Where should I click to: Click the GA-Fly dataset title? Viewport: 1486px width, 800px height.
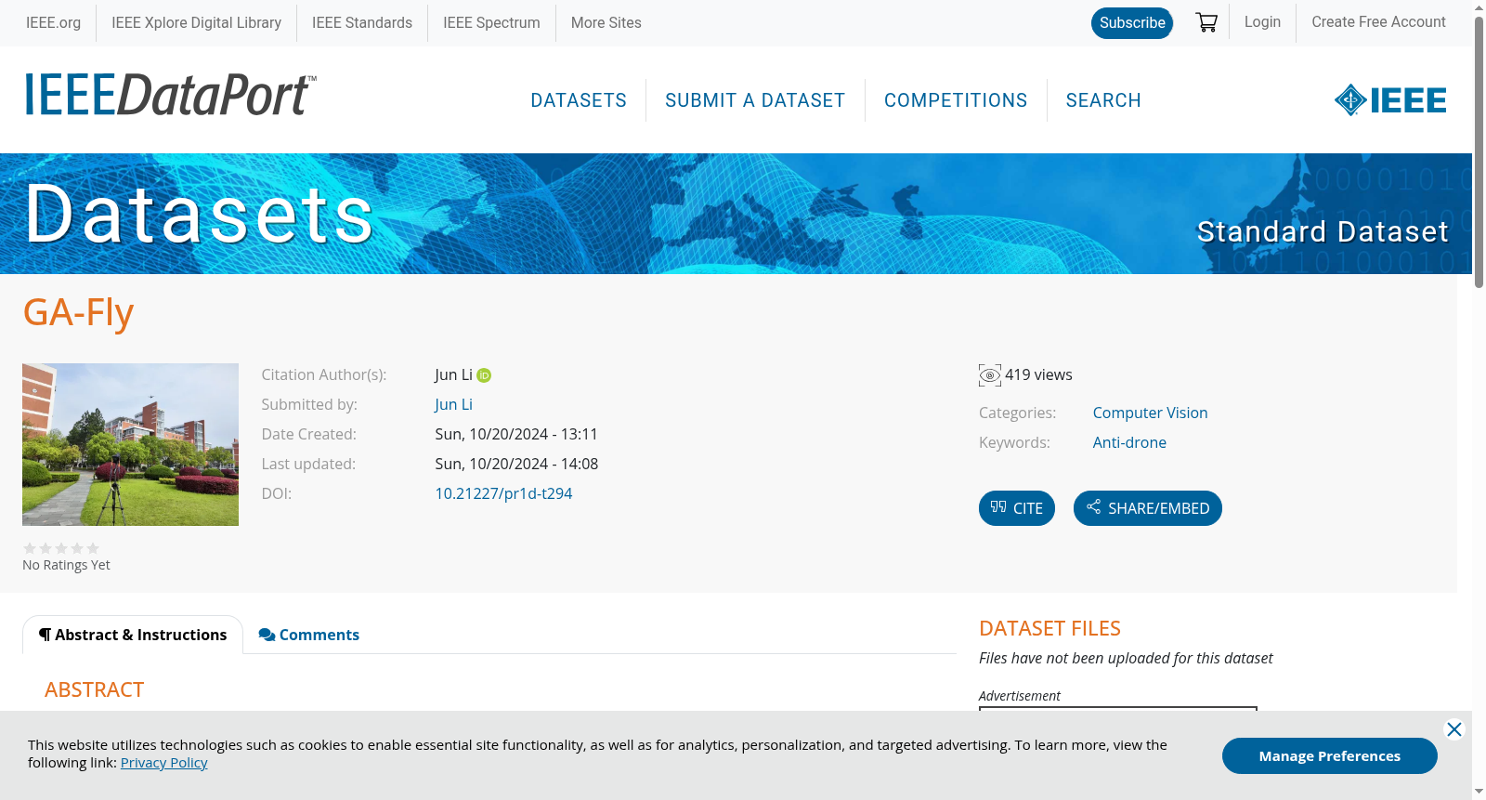[x=79, y=313]
